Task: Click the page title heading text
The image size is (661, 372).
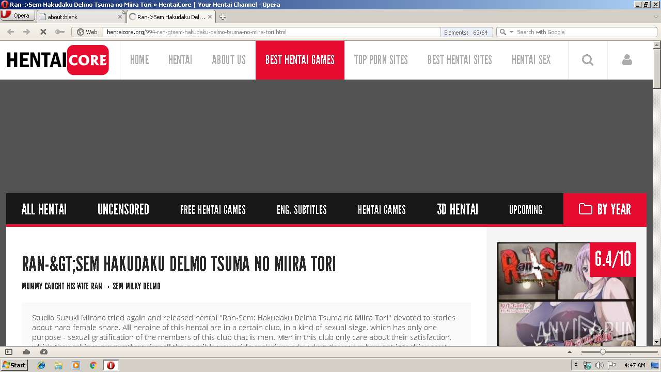Action: pos(179,264)
